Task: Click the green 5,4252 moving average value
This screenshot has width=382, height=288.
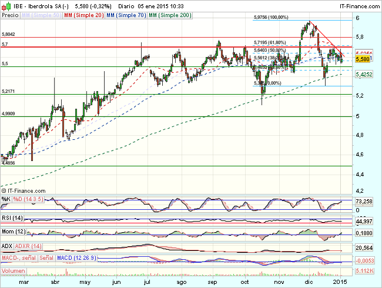Action: [x=364, y=74]
